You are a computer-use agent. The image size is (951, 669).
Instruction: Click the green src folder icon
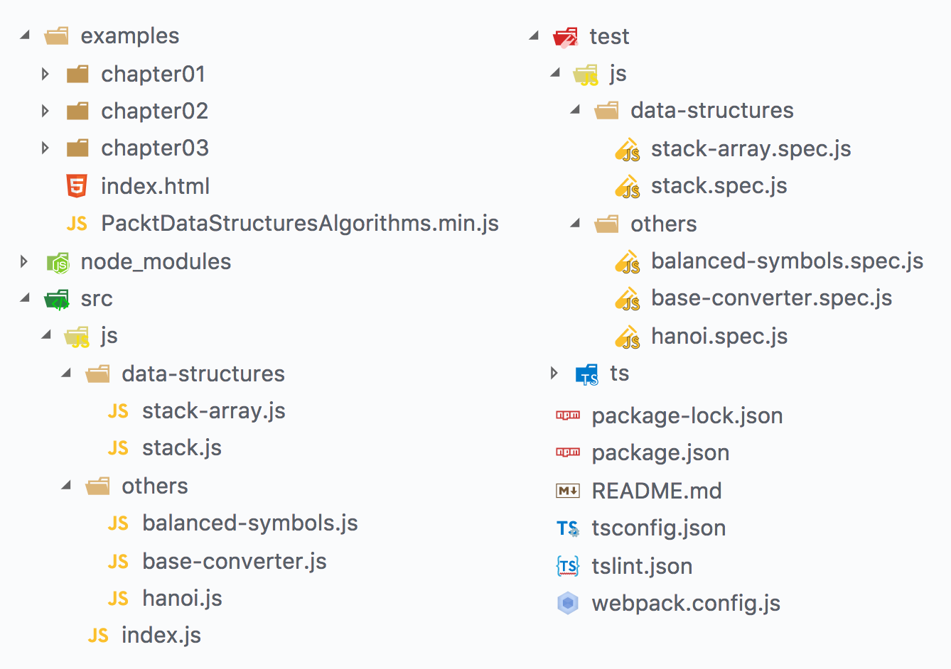coord(58,300)
